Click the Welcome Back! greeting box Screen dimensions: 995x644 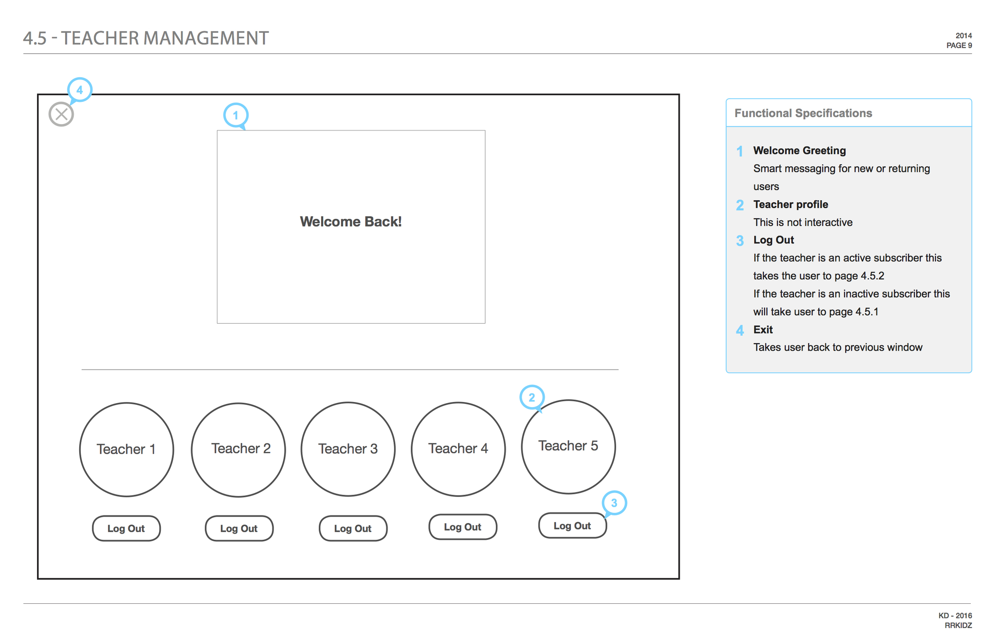pos(351,226)
